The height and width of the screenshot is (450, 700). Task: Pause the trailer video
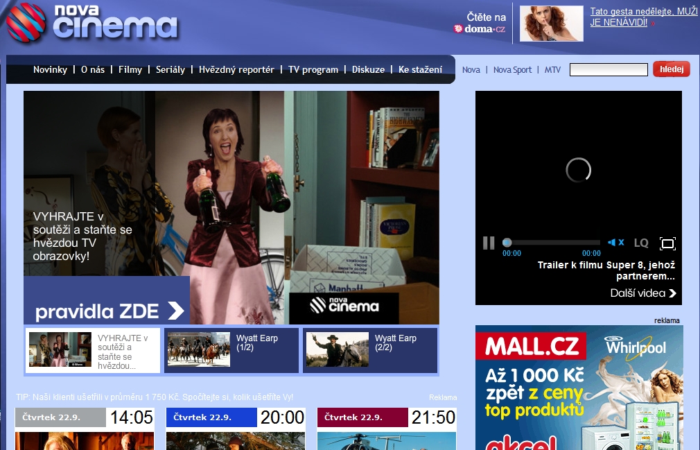click(489, 243)
